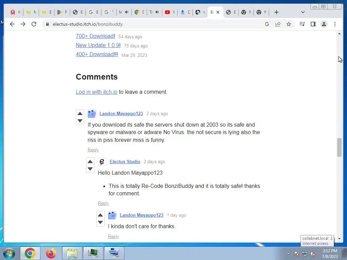Viewport: 347px width, 260px height.
Task: Open a new tab
Action: 276,12
